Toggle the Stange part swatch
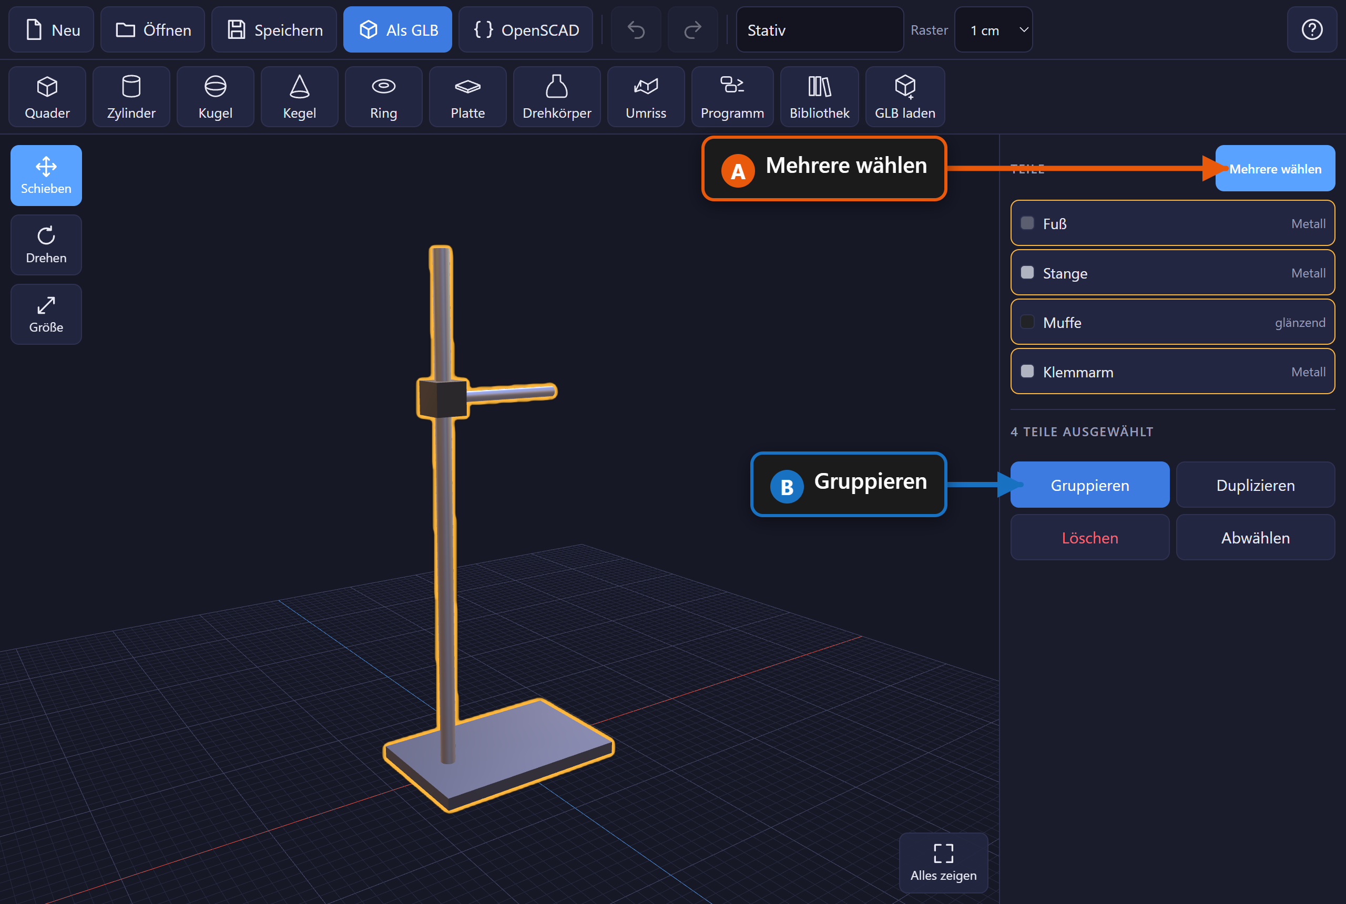Screen dimensions: 1346x904 1027,273
